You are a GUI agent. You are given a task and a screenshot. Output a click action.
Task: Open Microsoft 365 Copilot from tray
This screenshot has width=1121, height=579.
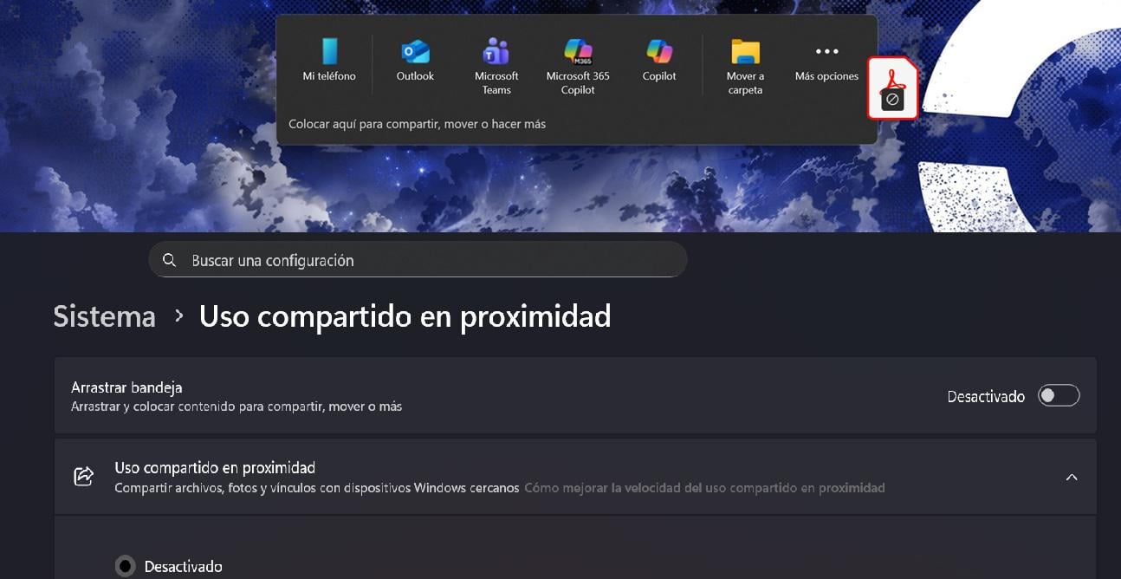click(x=577, y=52)
